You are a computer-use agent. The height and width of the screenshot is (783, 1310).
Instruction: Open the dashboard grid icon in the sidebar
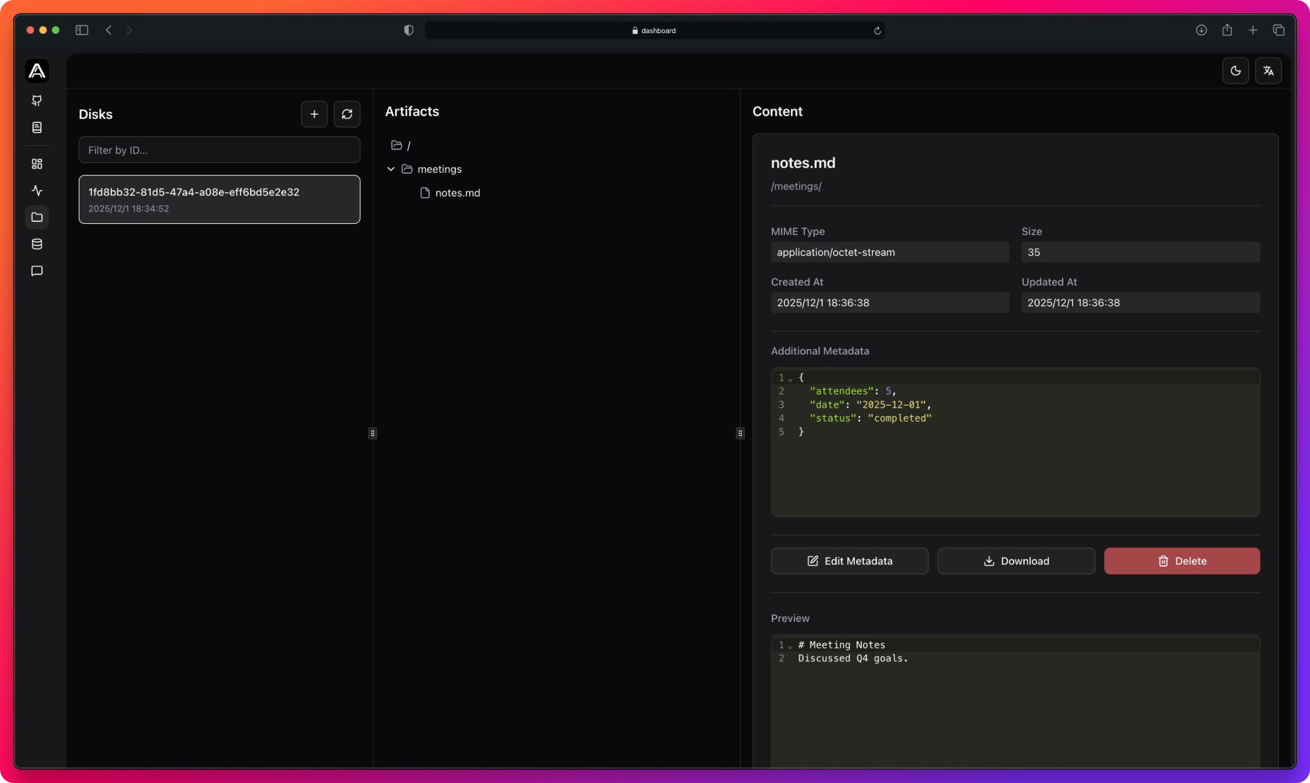37,164
